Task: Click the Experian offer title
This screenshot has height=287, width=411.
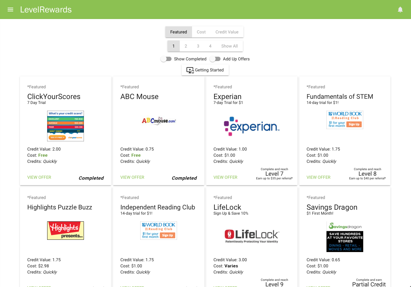Action: point(228,97)
